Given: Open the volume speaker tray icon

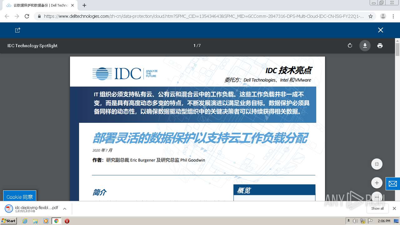Looking at the screenshot, I should tap(355, 221).
